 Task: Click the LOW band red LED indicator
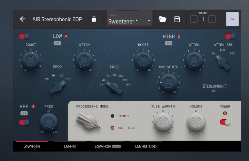coord(66,36)
